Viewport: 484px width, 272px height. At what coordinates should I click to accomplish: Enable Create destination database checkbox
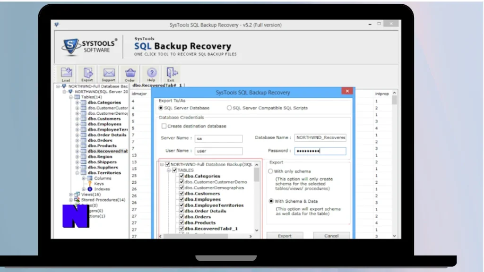point(164,126)
